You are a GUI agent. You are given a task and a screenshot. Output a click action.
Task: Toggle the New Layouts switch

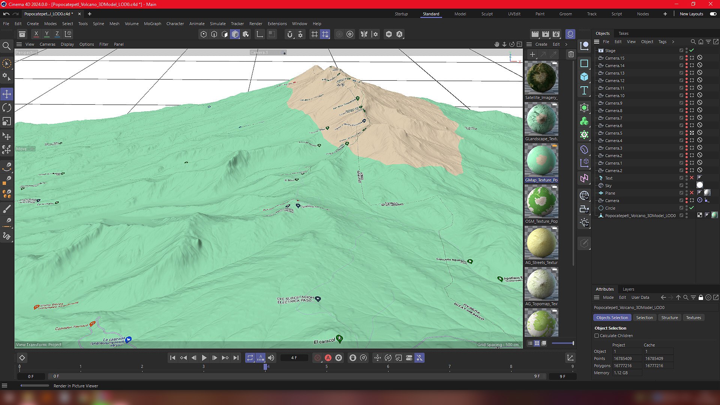pos(713,14)
